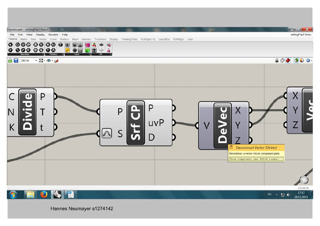Click the V input grip of DeVec

[197, 125]
